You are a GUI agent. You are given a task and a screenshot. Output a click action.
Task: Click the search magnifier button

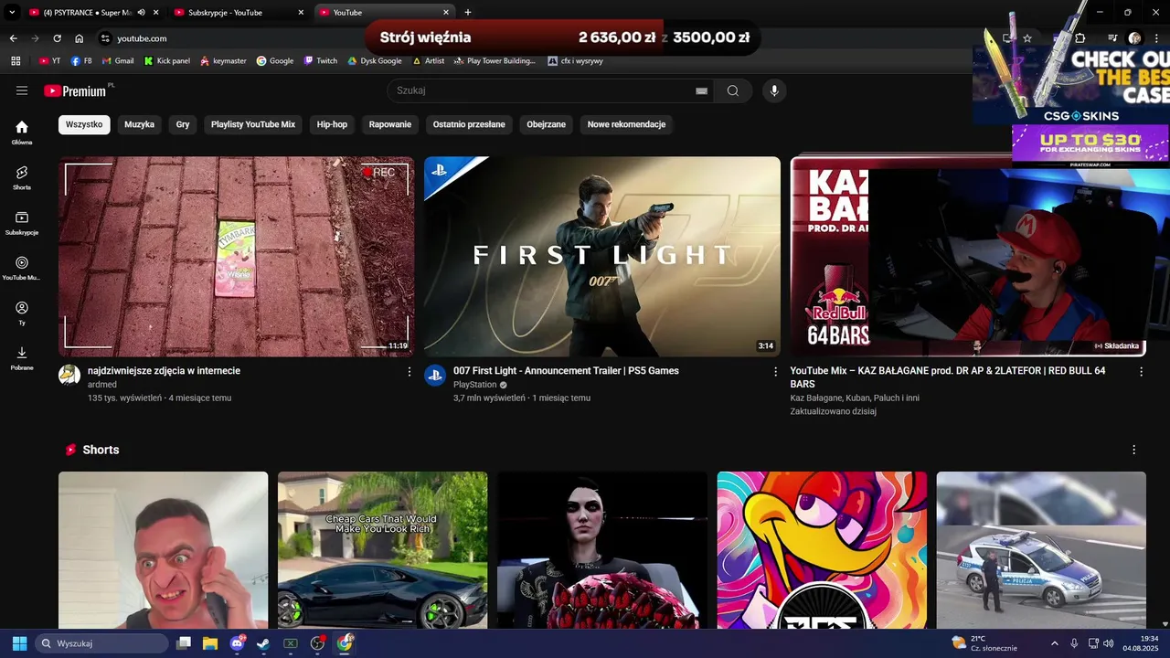pyautogui.click(x=733, y=90)
